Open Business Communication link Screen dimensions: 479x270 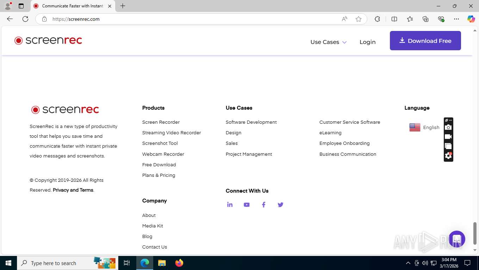pyautogui.click(x=348, y=154)
